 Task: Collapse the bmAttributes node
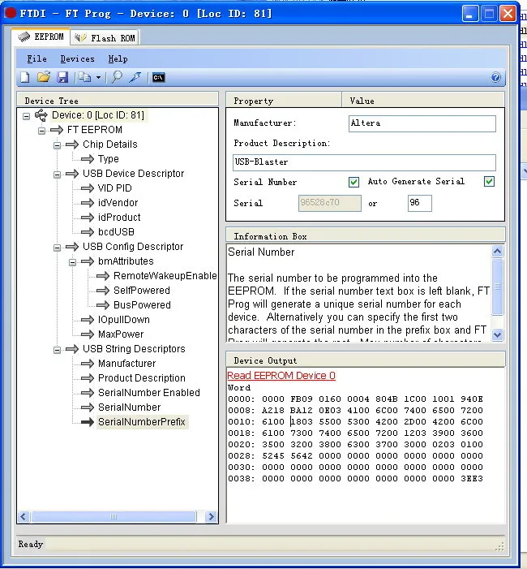pyautogui.click(x=72, y=262)
